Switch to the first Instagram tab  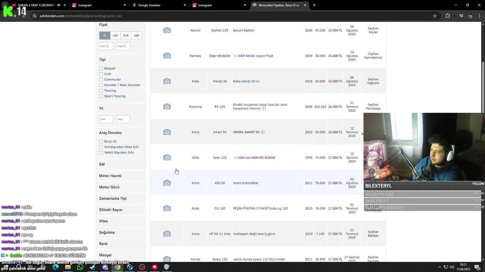[99, 5]
